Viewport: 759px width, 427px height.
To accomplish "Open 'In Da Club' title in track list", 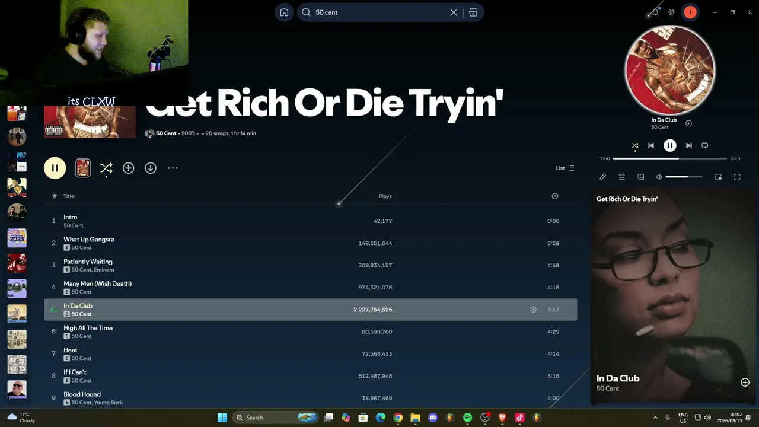I will point(78,306).
